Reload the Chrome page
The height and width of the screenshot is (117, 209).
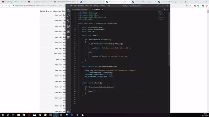tap(9, 6)
